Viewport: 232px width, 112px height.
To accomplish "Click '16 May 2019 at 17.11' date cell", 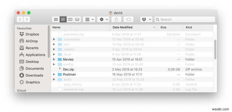I will click(127, 74).
